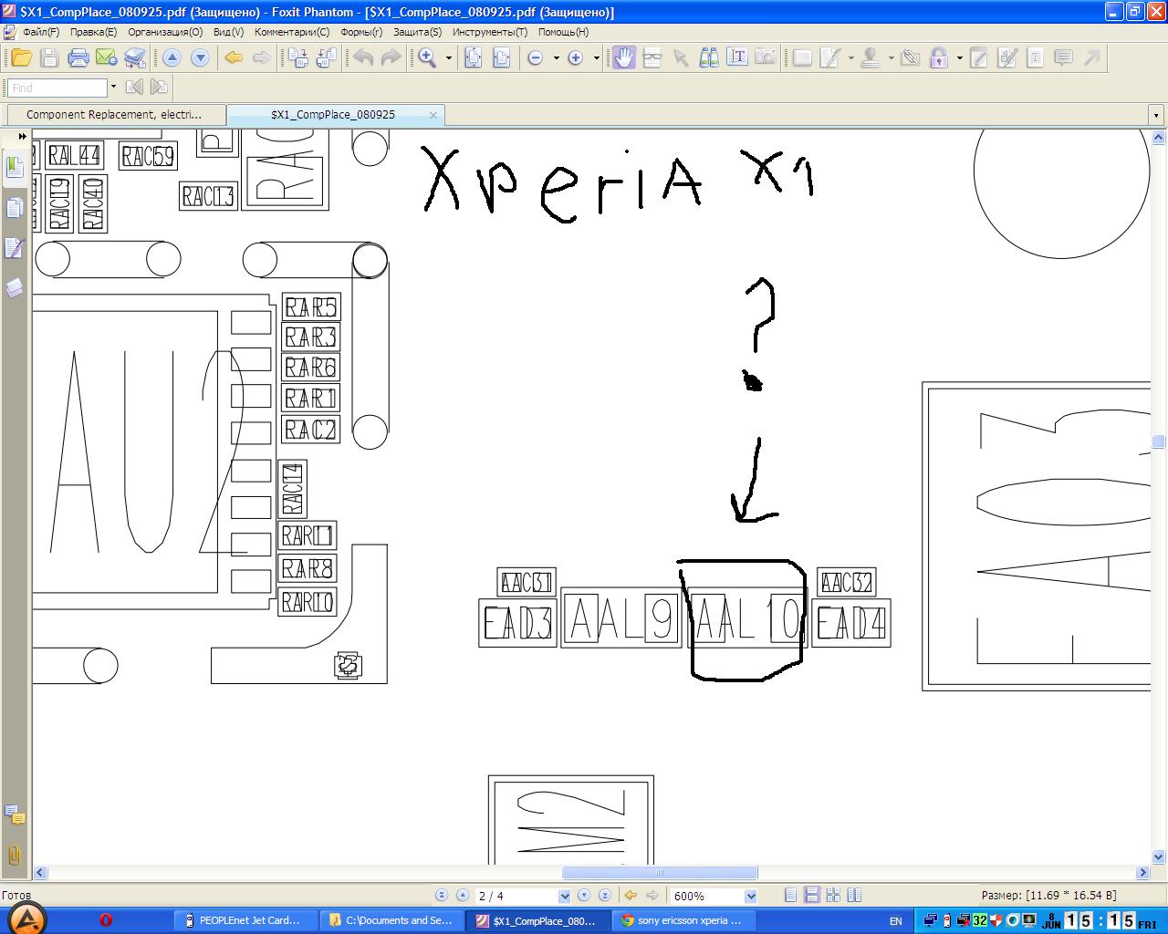Open the 600% zoom level dropdown
Screen dimensions: 1168x934
(751, 897)
